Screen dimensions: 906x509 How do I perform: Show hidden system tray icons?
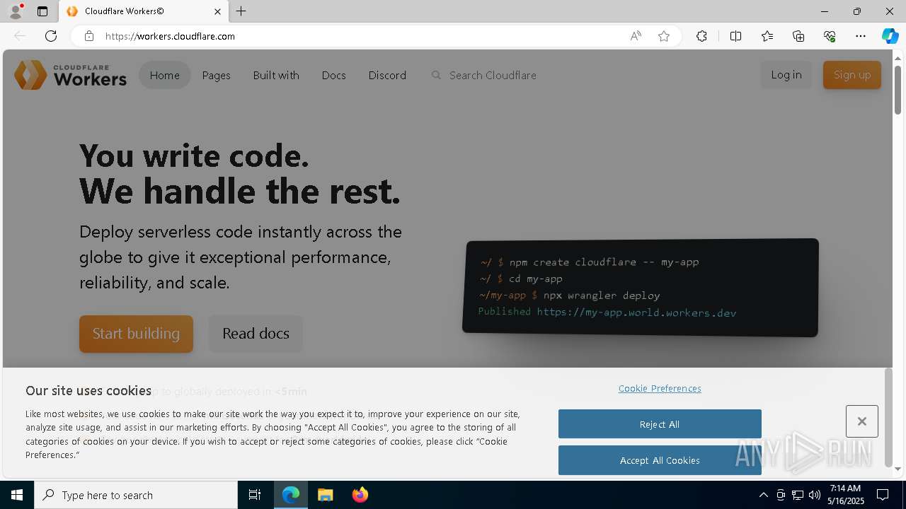763,495
